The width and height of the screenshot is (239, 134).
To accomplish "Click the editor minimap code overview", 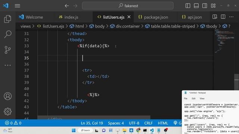I will pos(224,41).
